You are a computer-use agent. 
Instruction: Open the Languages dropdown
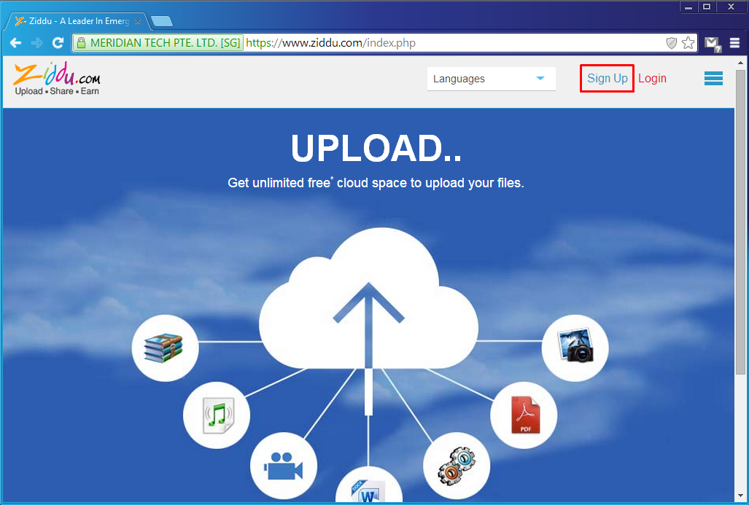point(490,78)
